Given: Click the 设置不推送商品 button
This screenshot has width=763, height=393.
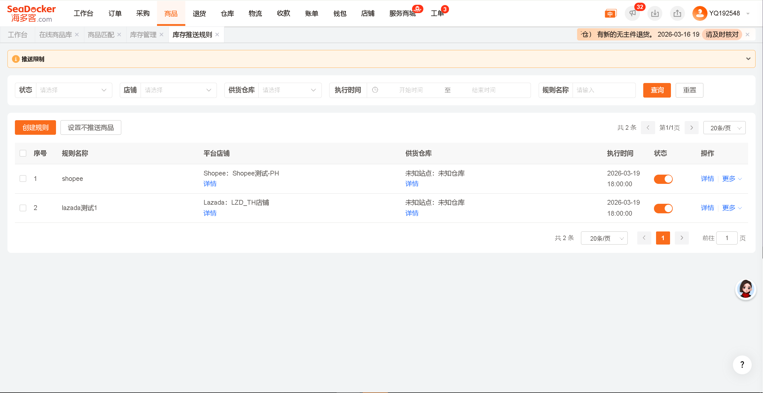Looking at the screenshot, I should coord(91,128).
